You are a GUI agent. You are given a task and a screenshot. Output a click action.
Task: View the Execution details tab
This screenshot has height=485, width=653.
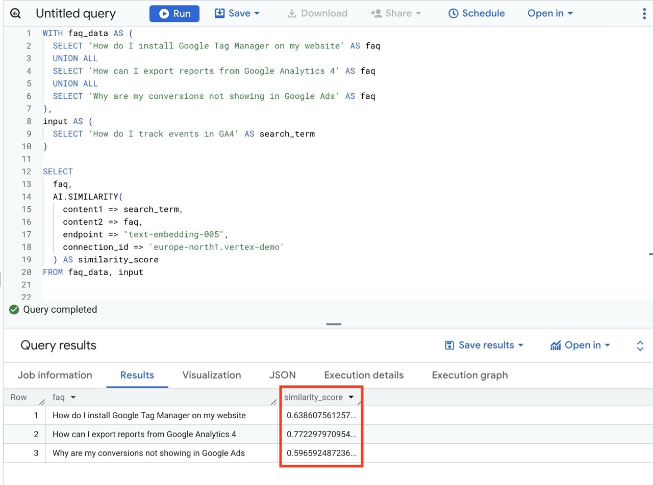point(364,375)
